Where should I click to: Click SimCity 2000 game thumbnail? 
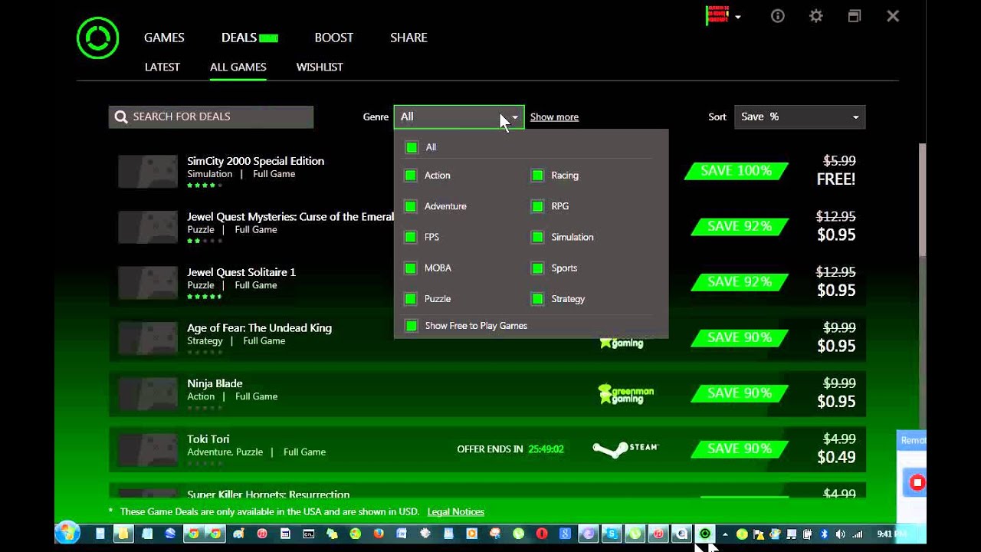148,172
